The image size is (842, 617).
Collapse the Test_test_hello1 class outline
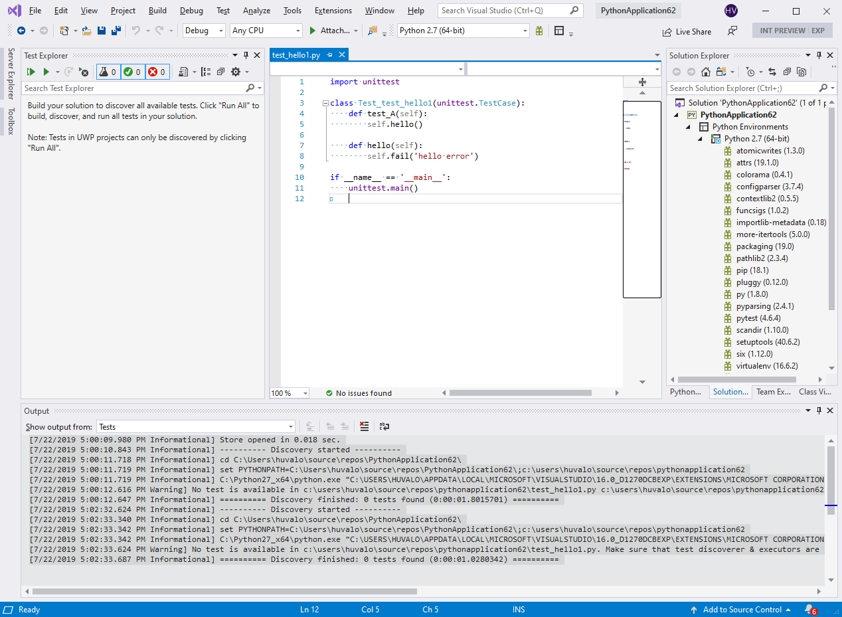coord(325,103)
